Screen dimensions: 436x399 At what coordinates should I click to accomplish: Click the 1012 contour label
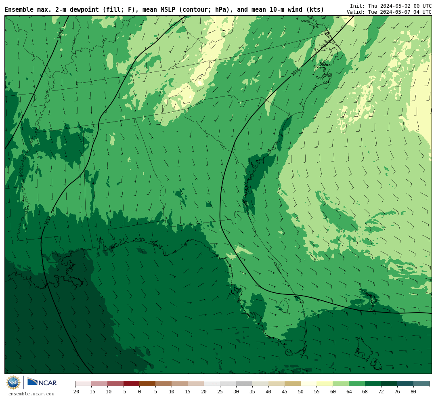47,220
